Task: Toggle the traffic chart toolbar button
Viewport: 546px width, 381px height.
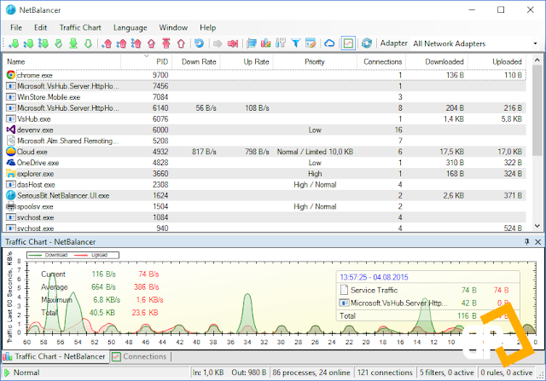Action: [x=348, y=43]
